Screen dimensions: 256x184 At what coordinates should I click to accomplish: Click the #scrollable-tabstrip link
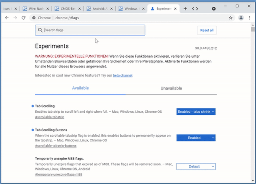pos(50,117)
